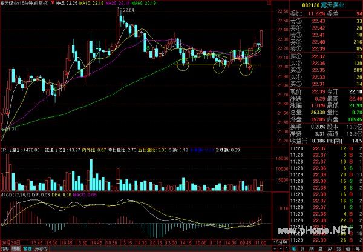Select the 卖② 22.40 ask row
The width and height of the screenshot is (363, 252).
tap(326, 42)
